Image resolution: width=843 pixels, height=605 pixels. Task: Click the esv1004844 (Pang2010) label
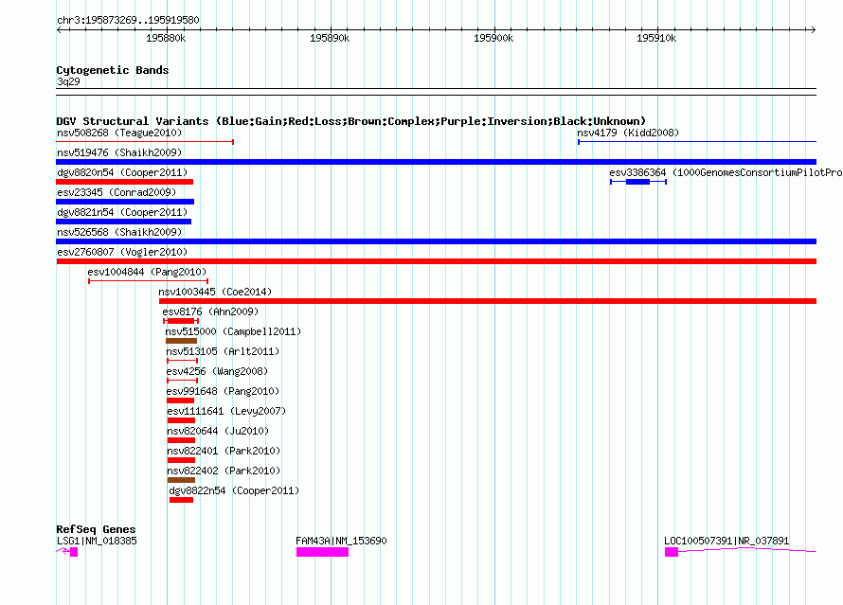(x=147, y=272)
